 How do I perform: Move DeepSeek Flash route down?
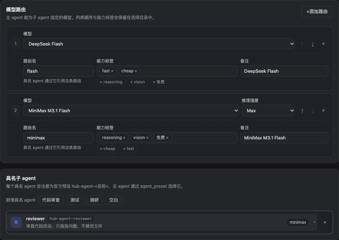point(313,44)
